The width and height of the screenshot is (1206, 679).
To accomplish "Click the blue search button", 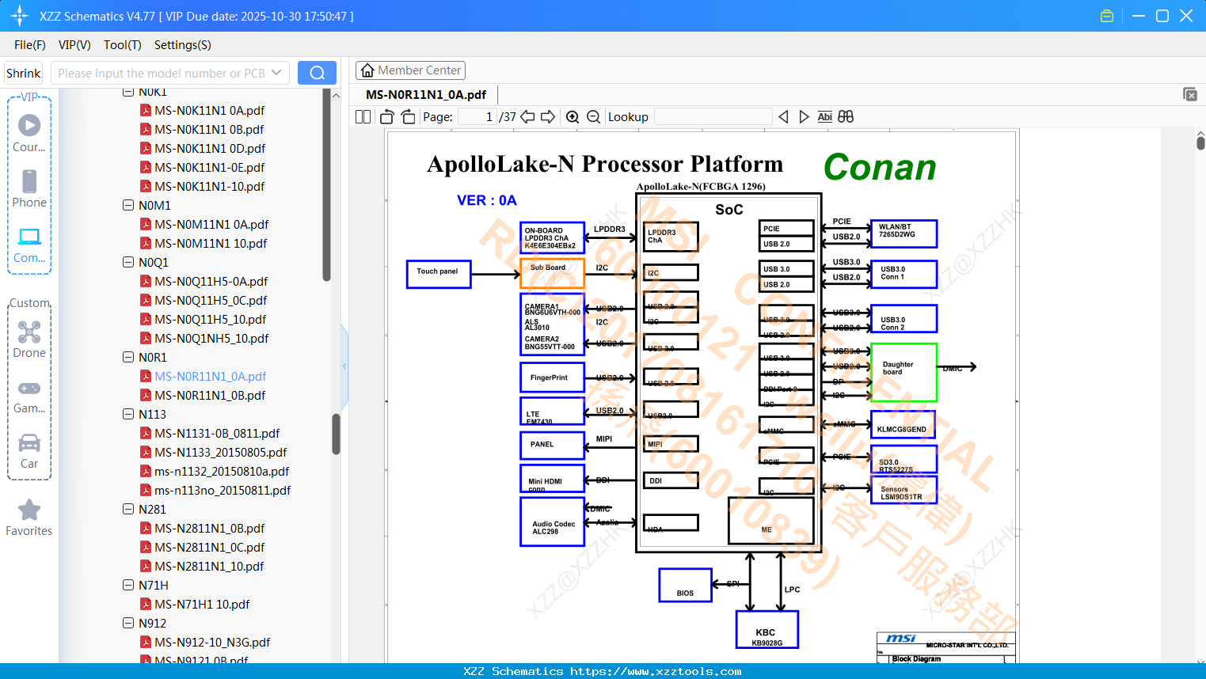I will (317, 73).
